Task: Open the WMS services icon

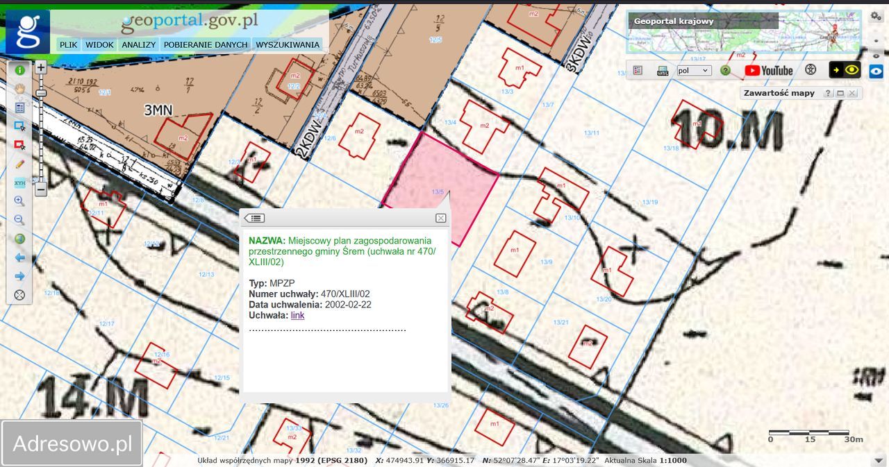Action: click(663, 70)
